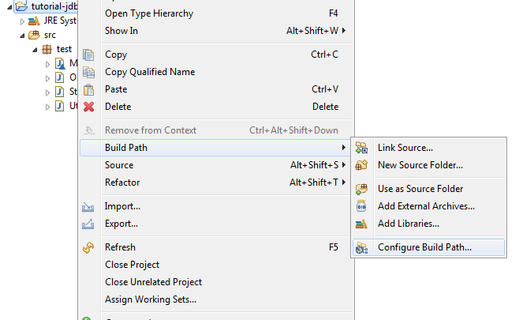Viewport: 519px width, 320px height.
Task: Choose Use as Source Folder
Action: coord(420,189)
